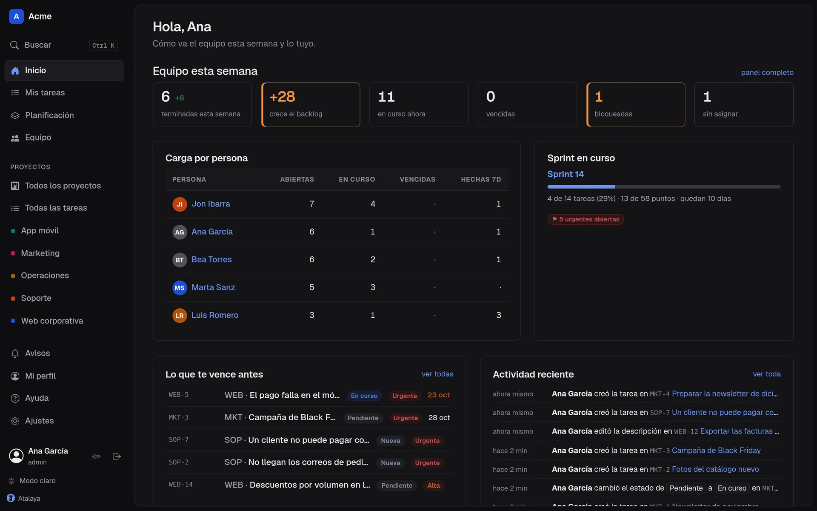Click the key icon beside Ana García

97,456
